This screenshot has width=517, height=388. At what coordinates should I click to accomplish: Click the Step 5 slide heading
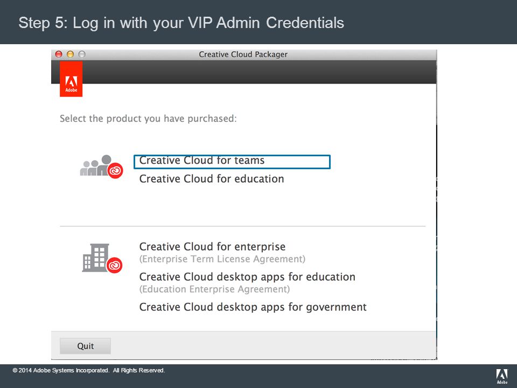coord(181,23)
